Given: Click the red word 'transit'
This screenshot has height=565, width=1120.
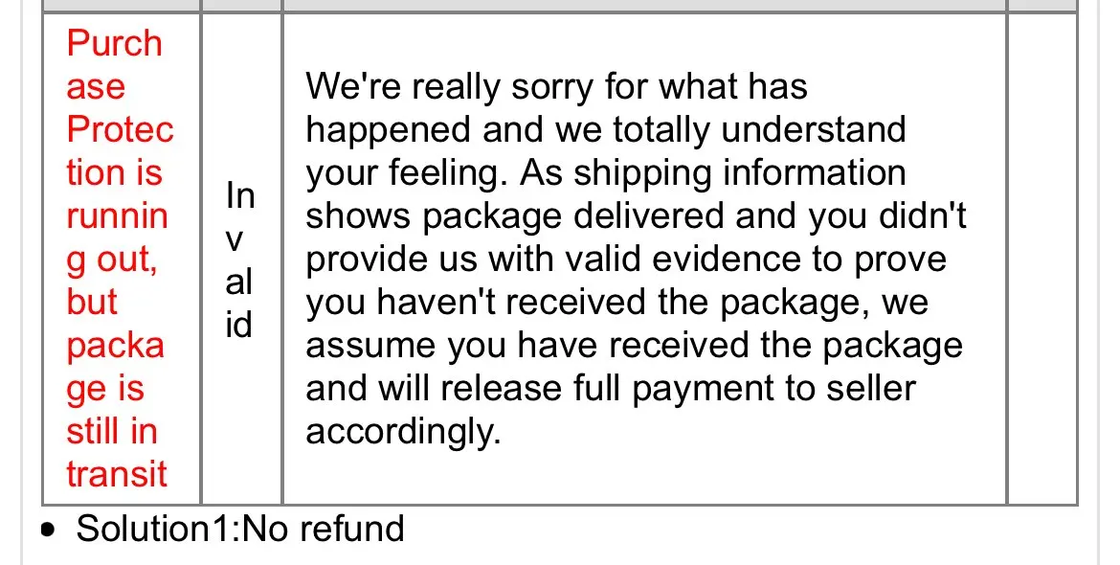Looking at the screenshot, I should 117,474.
